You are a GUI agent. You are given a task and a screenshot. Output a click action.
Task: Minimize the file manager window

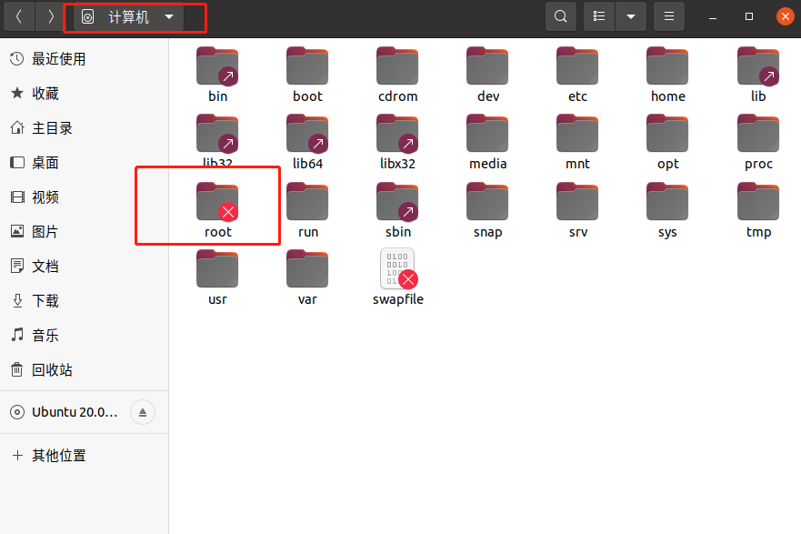point(713,17)
